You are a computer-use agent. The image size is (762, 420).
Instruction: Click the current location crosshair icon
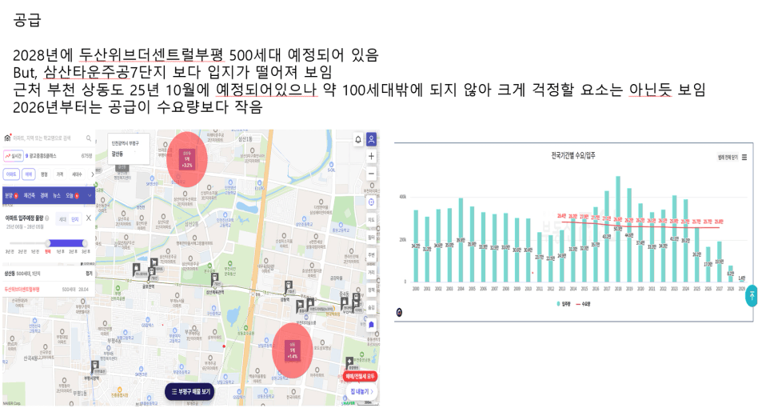pos(371,202)
